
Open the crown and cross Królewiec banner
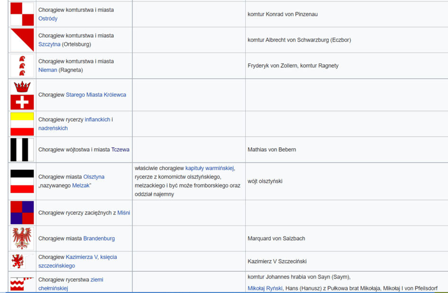(x=22, y=95)
